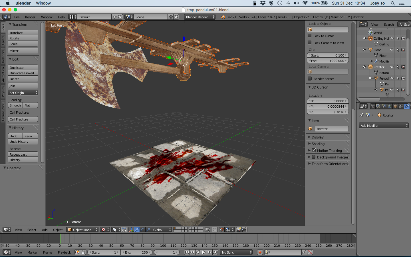This screenshot has width=411, height=257.
Task: Toggle lock layers to scene icon
Action: click(207, 230)
